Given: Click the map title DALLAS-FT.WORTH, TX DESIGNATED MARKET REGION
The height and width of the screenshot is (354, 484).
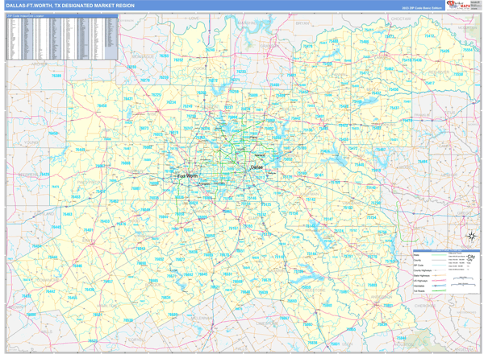Looking at the screenshot, I should pos(70,6).
